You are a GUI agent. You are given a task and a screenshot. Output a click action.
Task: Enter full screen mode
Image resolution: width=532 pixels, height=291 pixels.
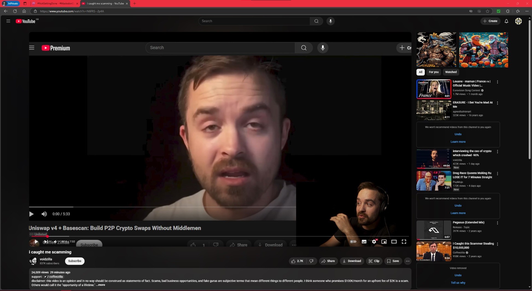click(x=404, y=242)
